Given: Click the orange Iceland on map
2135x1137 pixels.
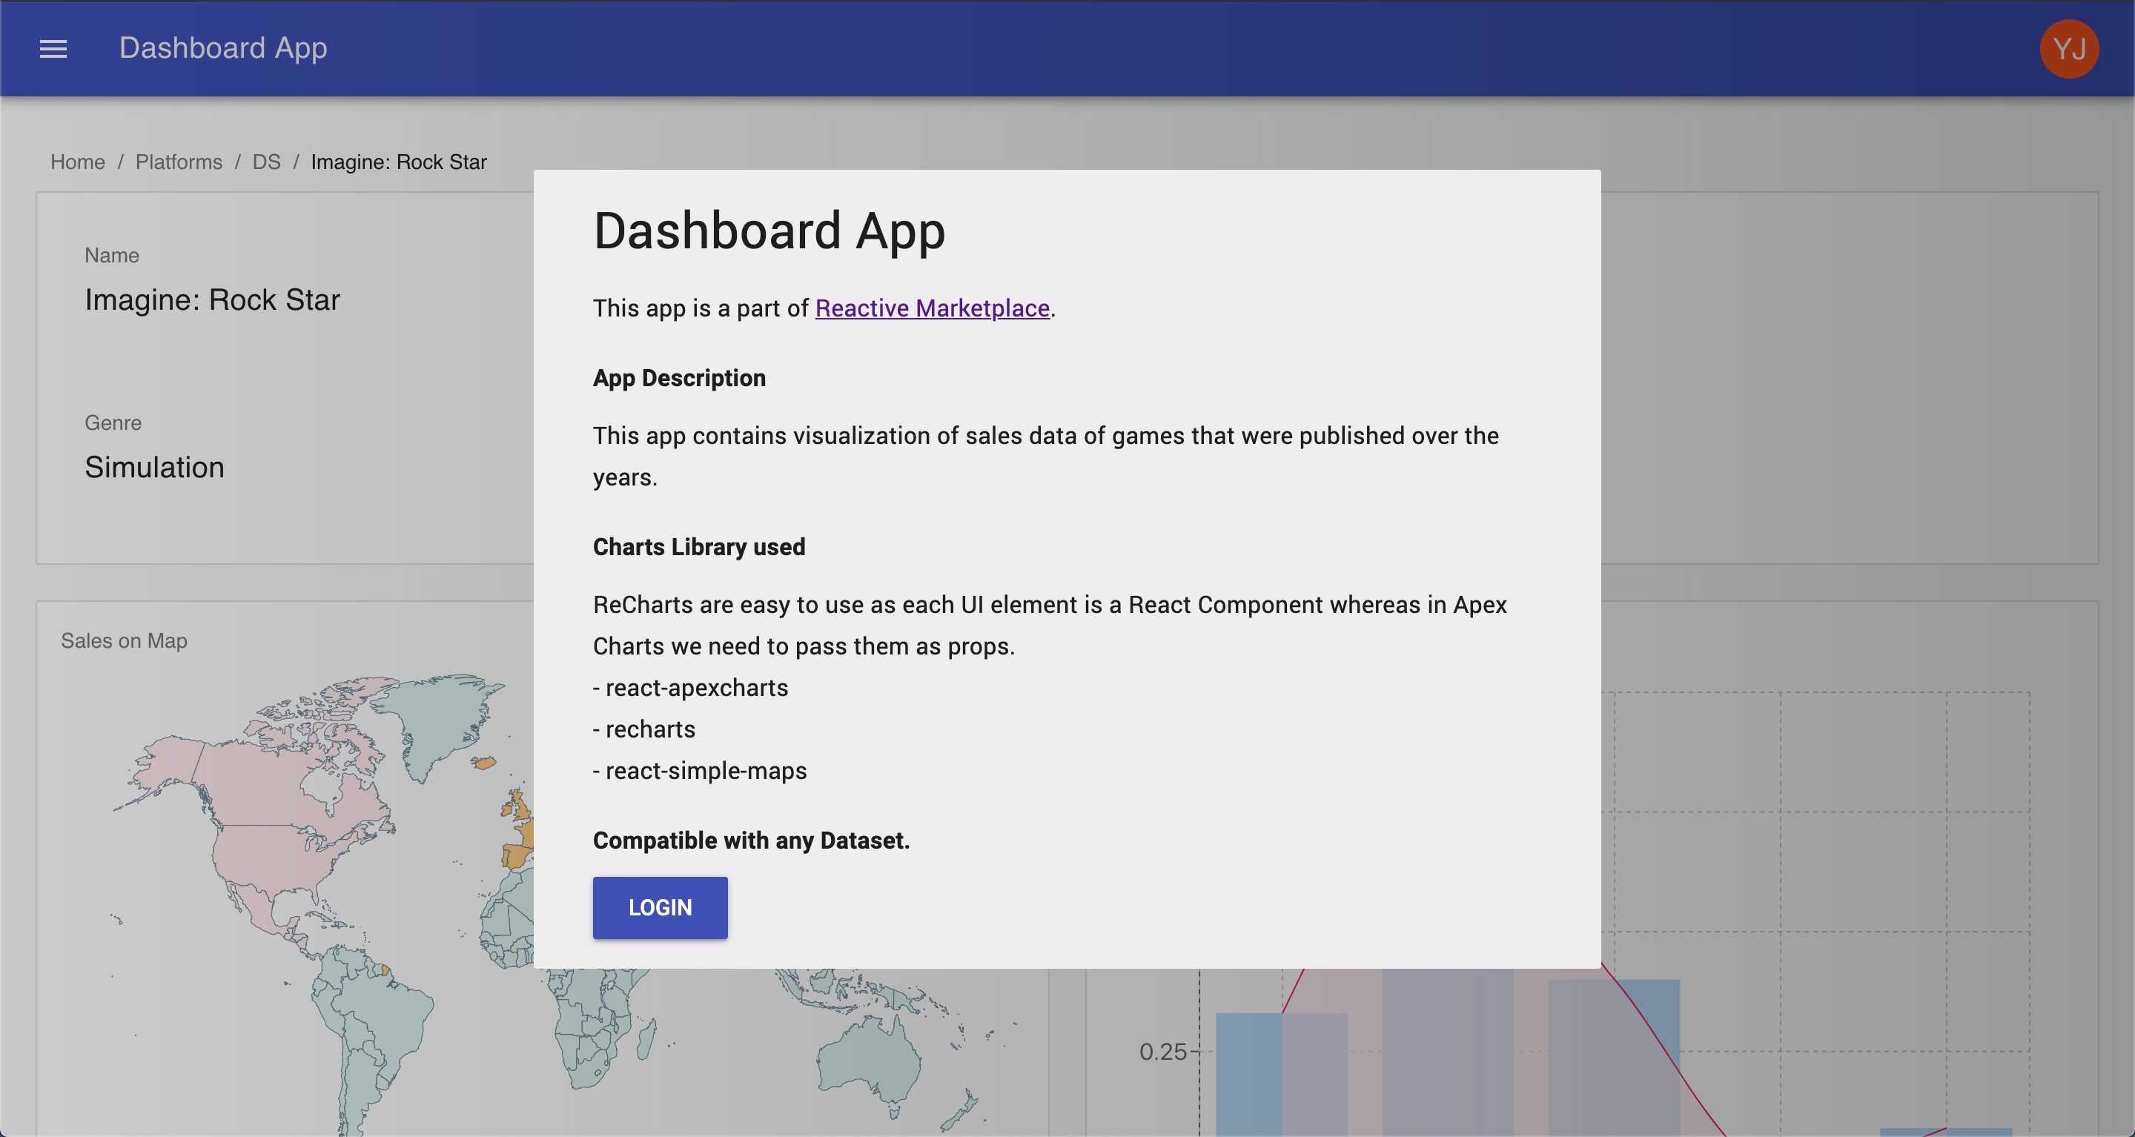Looking at the screenshot, I should tap(484, 762).
